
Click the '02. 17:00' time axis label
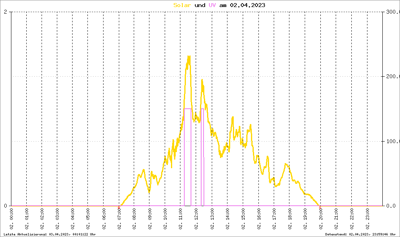point(274,219)
